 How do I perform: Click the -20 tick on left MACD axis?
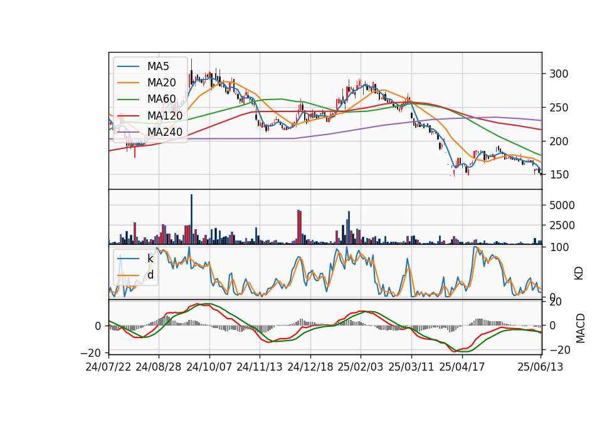pyautogui.click(x=90, y=352)
